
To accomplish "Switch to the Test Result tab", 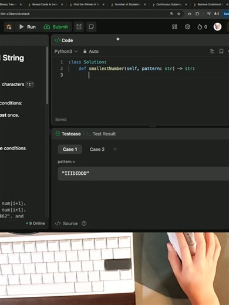I will (x=101, y=134).
